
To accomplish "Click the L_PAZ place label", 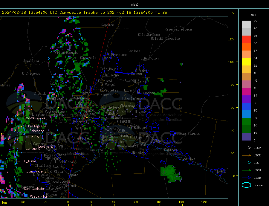I will click(221, 172).
